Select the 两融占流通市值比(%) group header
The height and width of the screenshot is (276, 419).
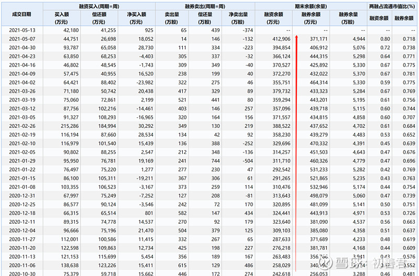coord(392,6)
